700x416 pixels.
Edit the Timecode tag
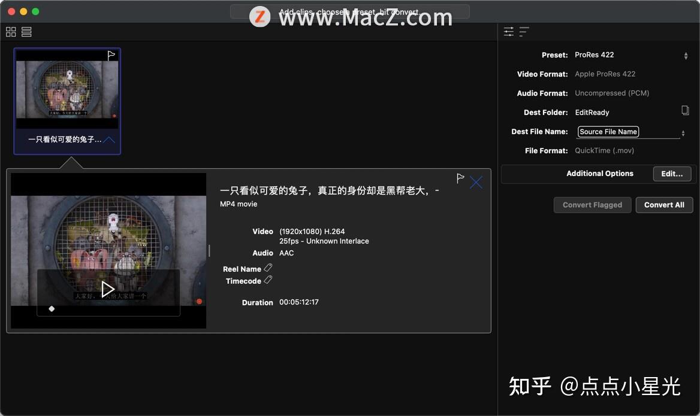[268, 280]
